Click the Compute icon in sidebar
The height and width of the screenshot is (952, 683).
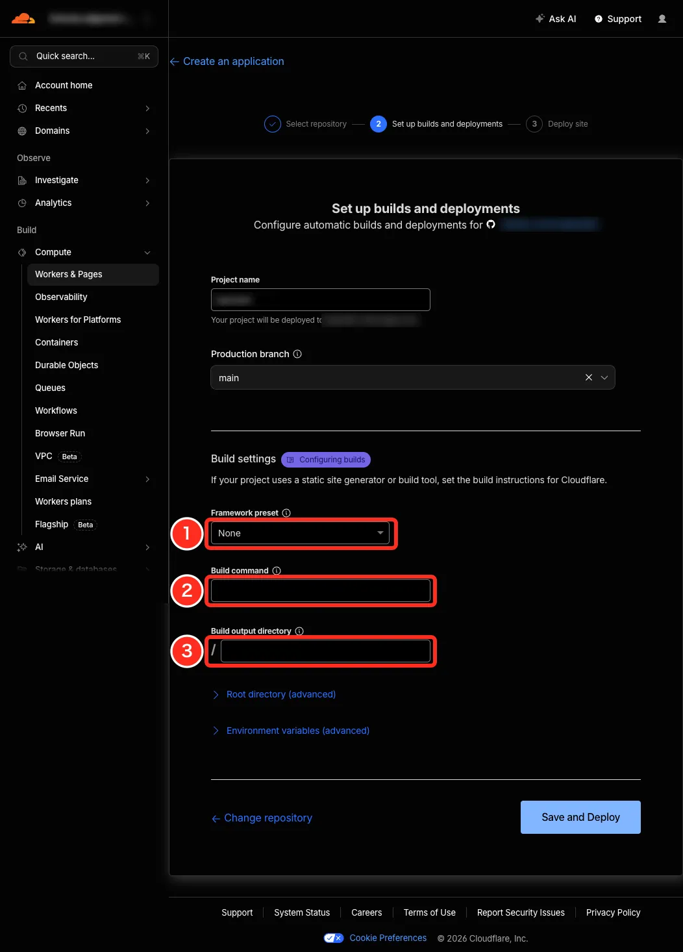coord(22,253)
